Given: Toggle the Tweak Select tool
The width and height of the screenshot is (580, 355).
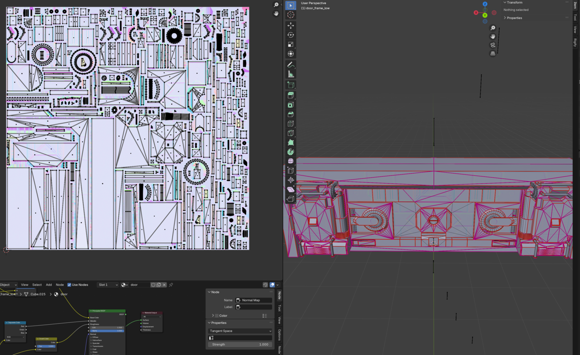Looking at the screenshot, I should pos(290,5).
